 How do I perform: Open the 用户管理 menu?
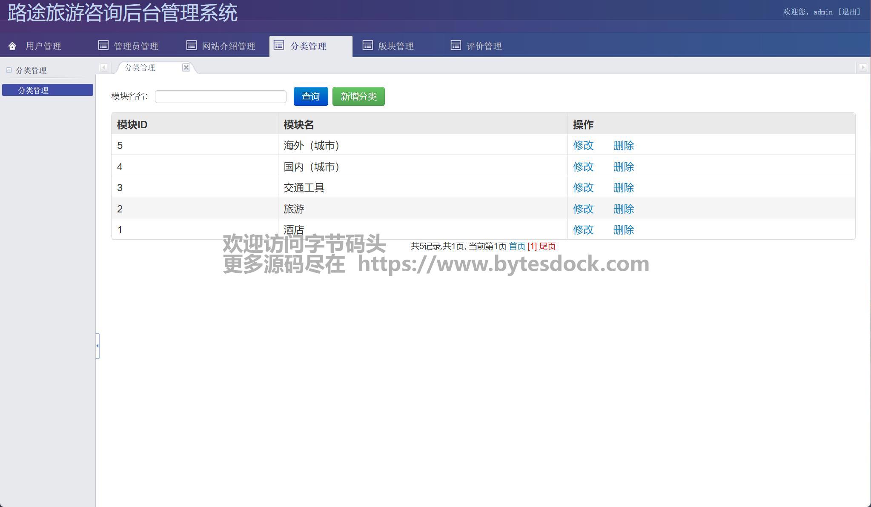click(x=43, y=46)
